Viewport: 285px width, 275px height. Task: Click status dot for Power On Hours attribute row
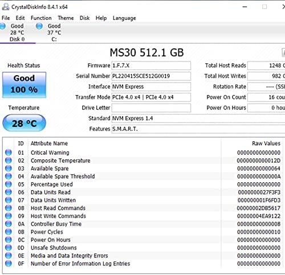click(x=9, y=240)
